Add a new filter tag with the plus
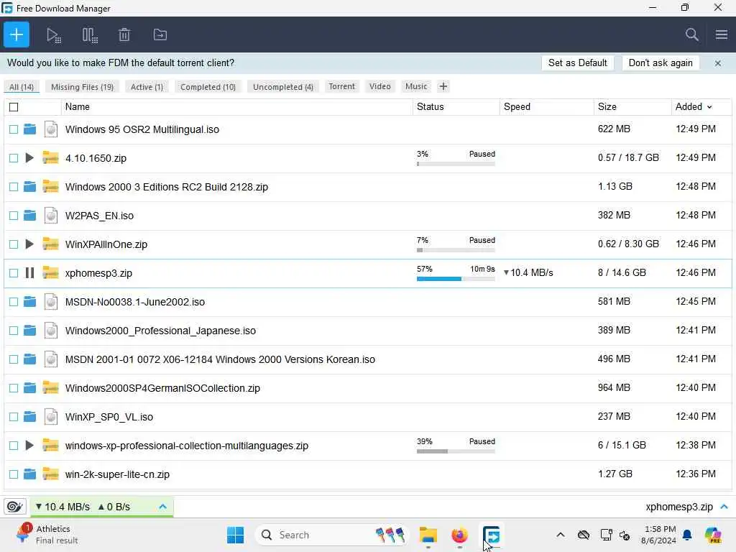The width and height of the screenshot is (736, 552). pos(443,86)
